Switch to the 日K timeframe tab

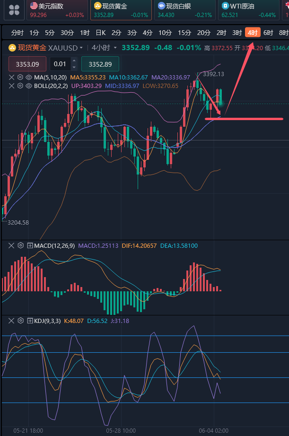coord(100,33)
